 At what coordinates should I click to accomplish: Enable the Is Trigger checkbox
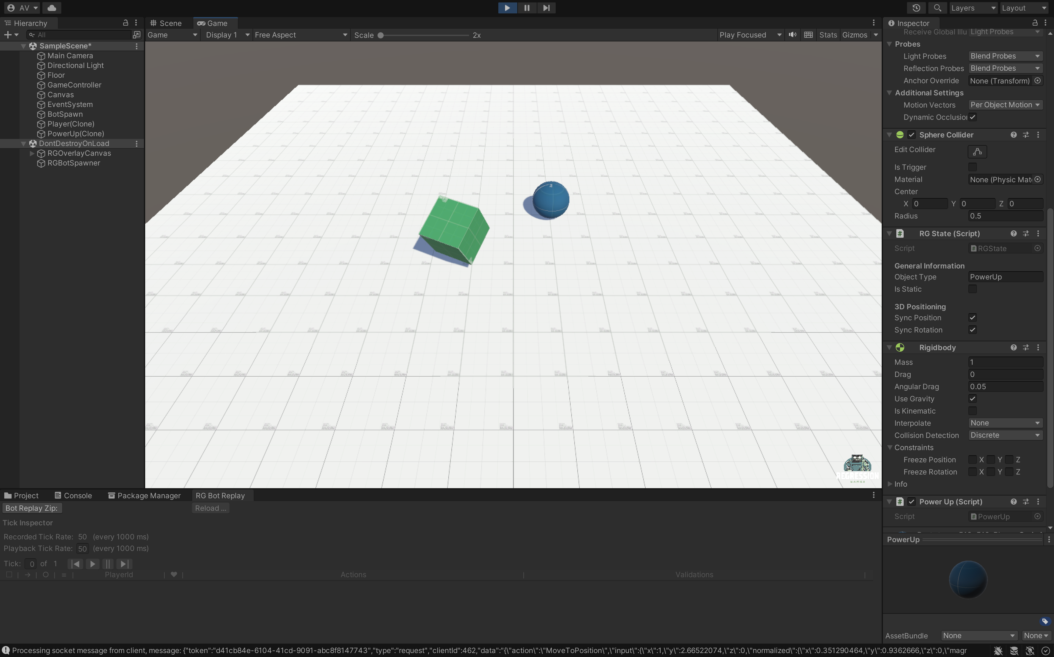click(972, 167)
